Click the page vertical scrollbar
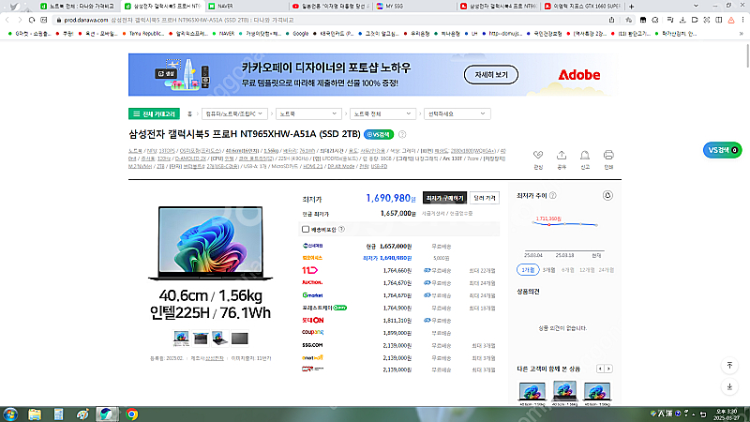This screenshot has height=422, width=750. tap(747, 56)
